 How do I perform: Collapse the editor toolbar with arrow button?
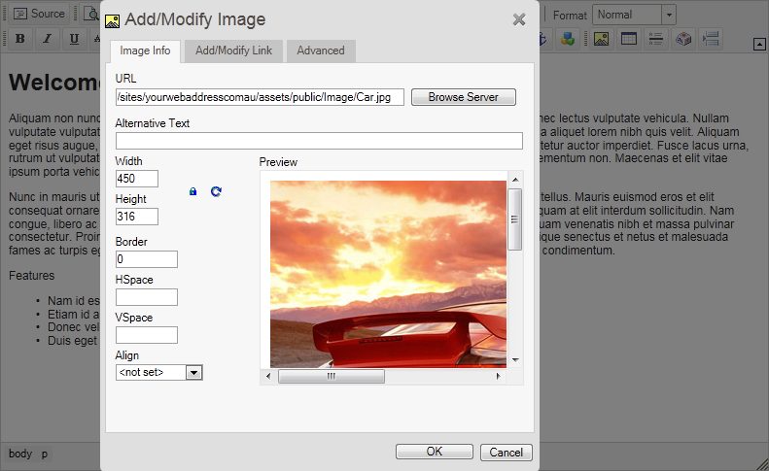(x=759, y=45)
